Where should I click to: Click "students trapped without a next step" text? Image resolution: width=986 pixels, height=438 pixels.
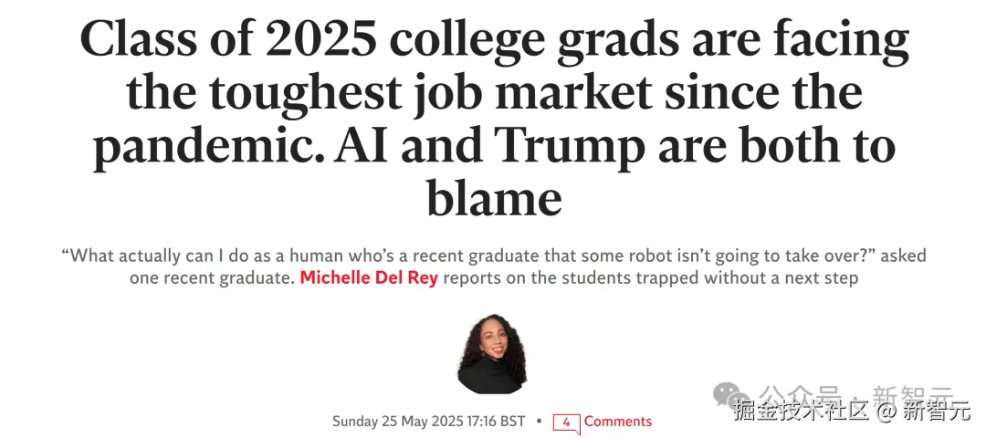[x=695, y=277]
